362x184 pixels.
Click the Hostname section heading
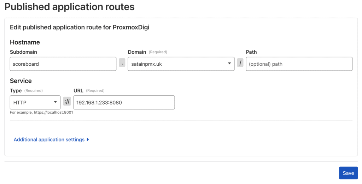click(x=25, y=42)
